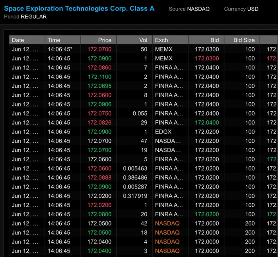Click volume 0.055 cell
Viewport: 278px width, 257px height.
(140, 113)
